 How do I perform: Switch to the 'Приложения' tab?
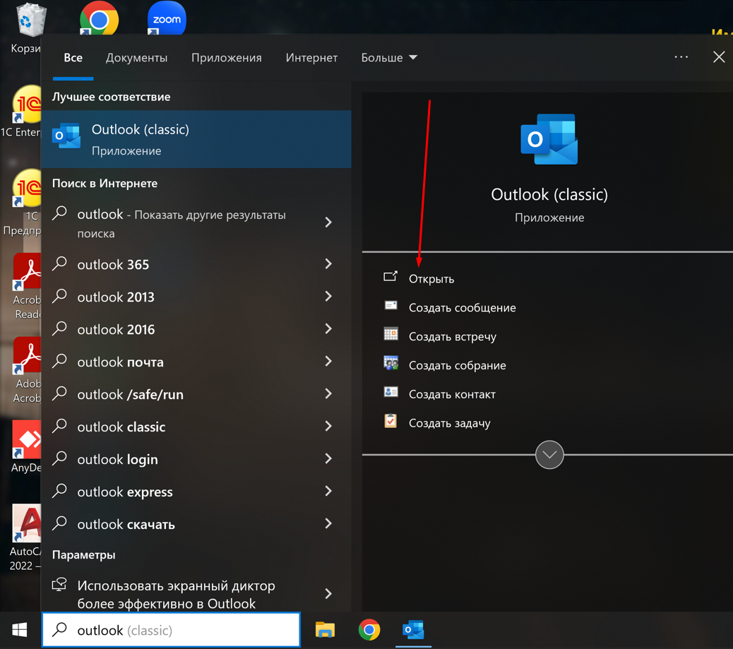pos(226,58)
